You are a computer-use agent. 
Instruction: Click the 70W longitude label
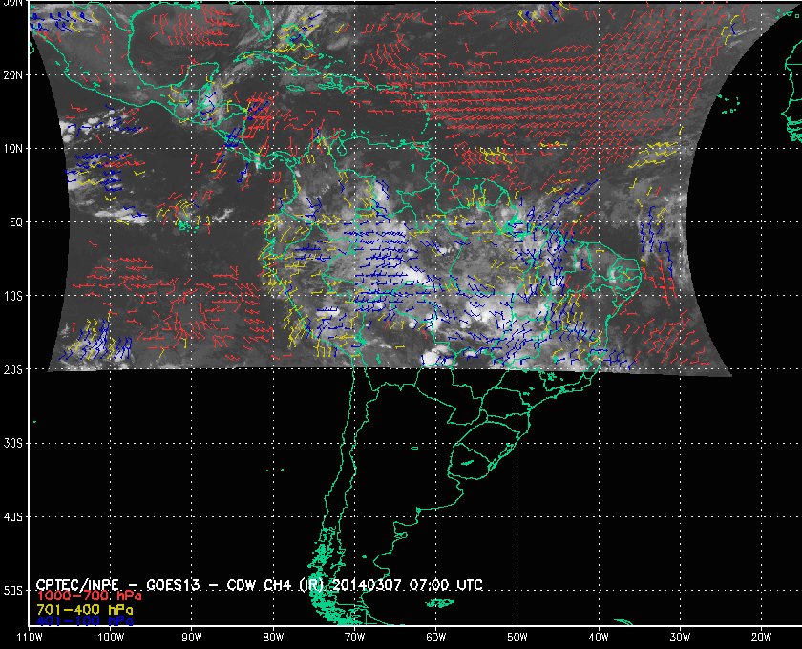354,638
